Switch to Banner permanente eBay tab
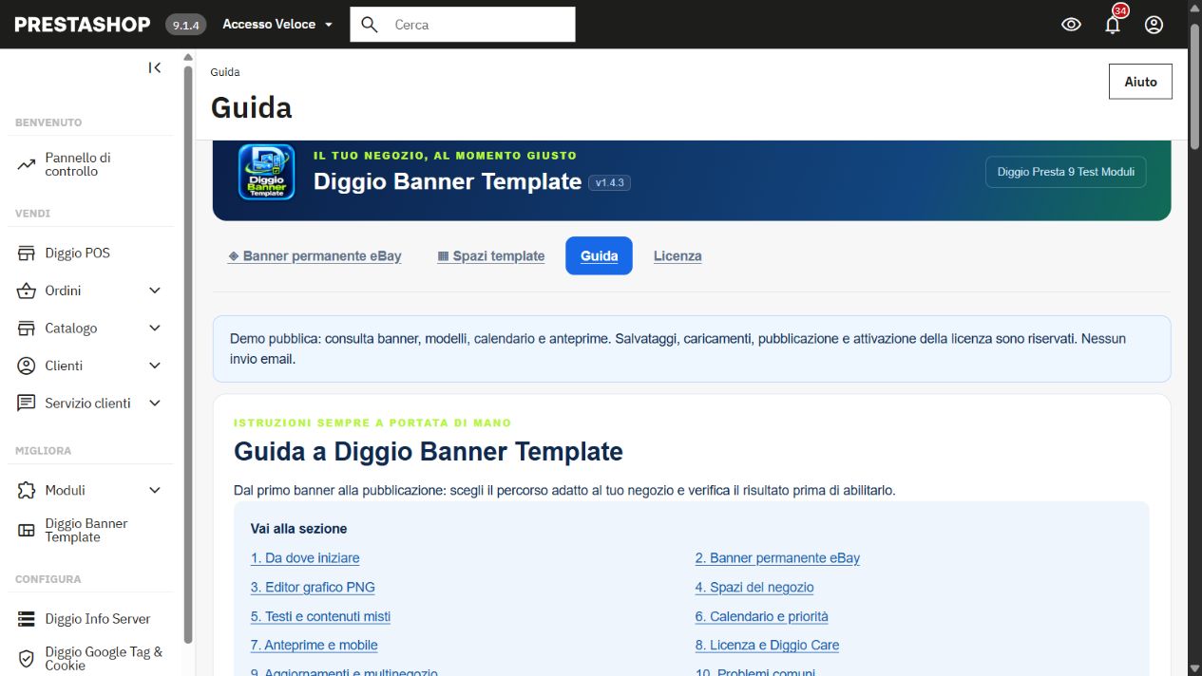This screenshot has width=1202, height=676. 315,256
